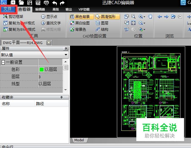Image resolution: width=191 pixels, height=148 pixels.
Task: Save as PDF using the PDF disk icon
Action: pyautogui.click(x=38, y=2)
